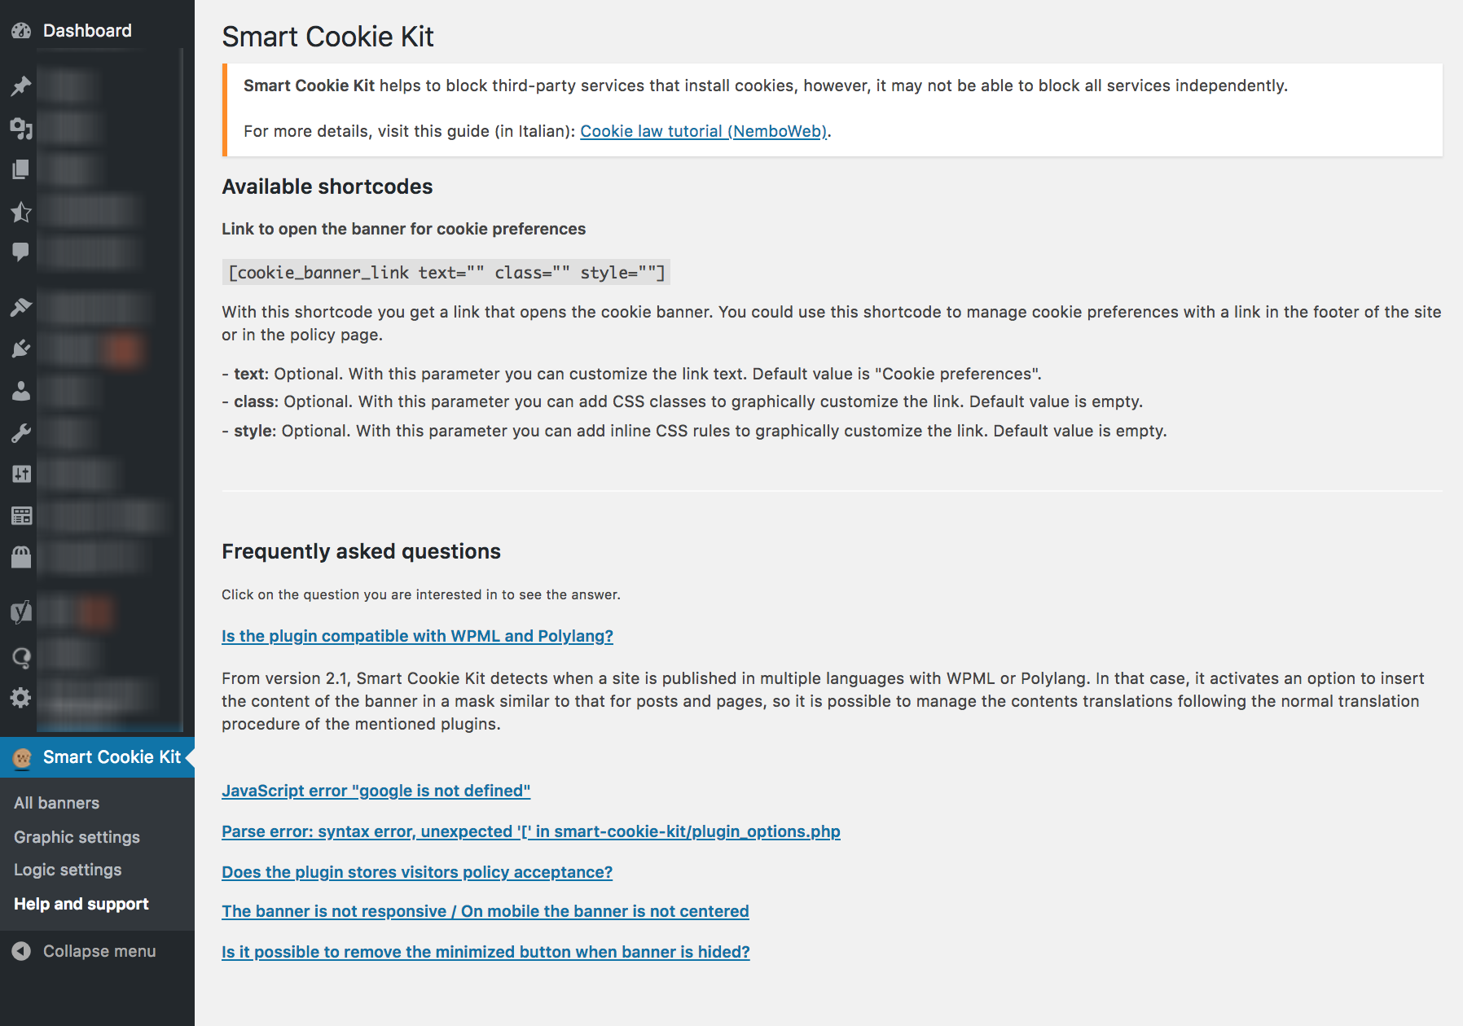Click the cookie_banner_link shortcode text
The width and height of the screenshot is (1463, 1026).
click(x=446, y=273)
